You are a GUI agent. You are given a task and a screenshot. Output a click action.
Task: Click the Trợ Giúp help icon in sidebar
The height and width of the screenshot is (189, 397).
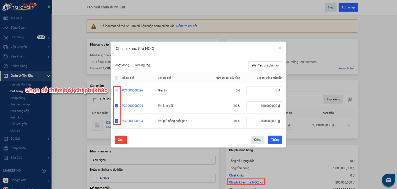[6, 18]
